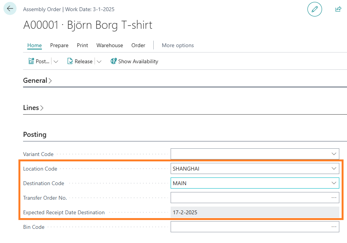Open the Warehouse tab

110,45
